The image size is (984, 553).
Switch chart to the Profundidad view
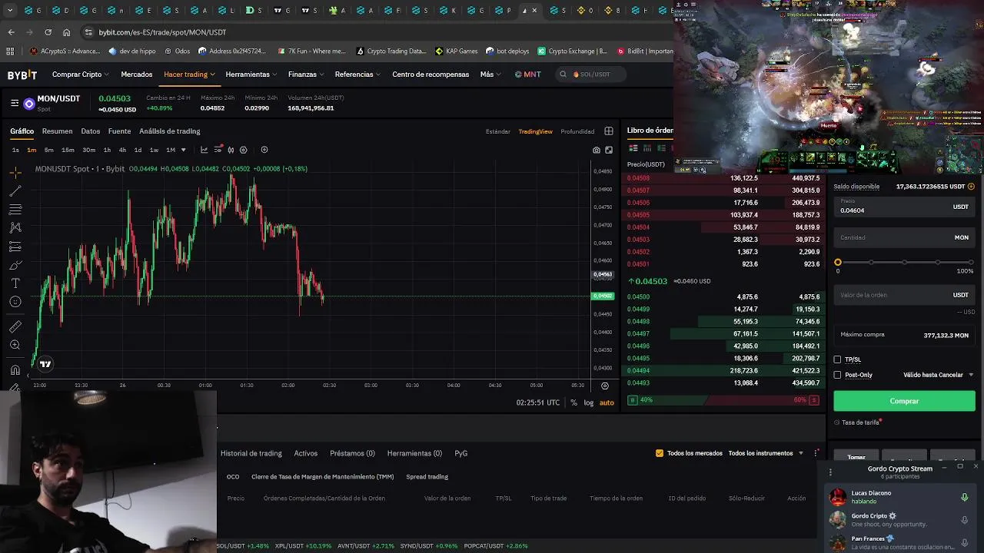(x=577, y=131)
